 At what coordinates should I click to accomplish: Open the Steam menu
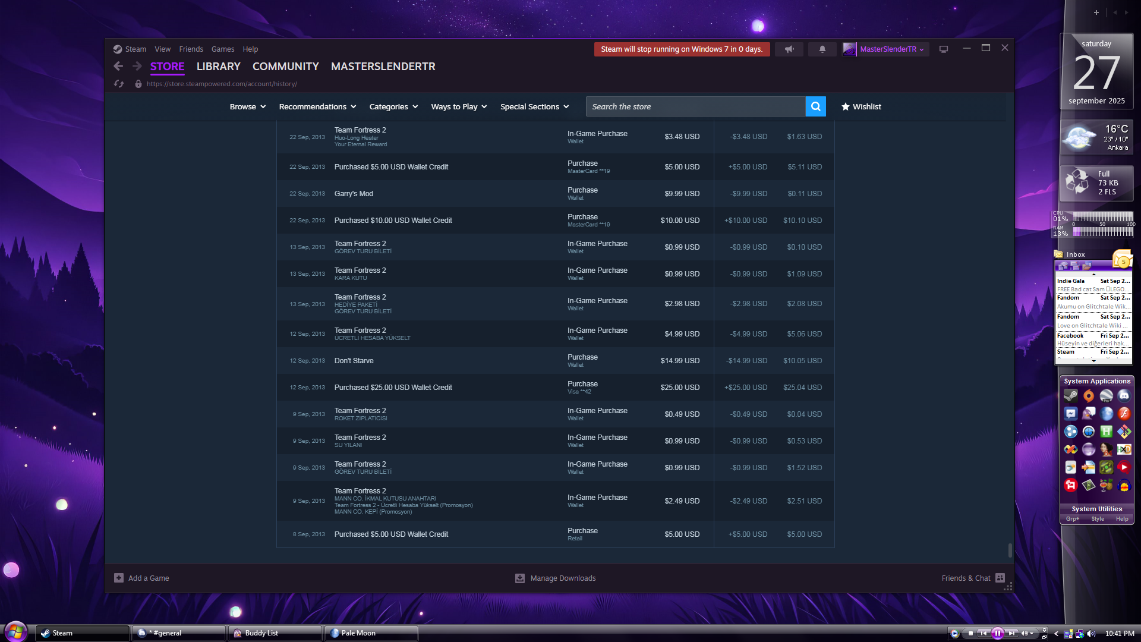(x=135, y=49)
